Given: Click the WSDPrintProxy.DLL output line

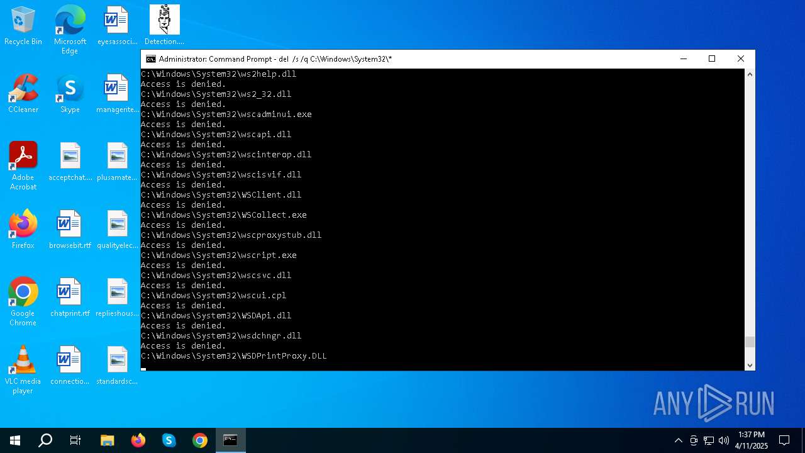Looking at the screenshot, I should coord(234,356).
